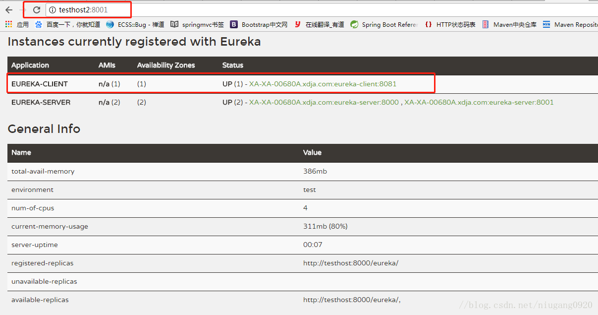598x315 pixels.
Task: Click the Name column header in General Info
Action: pos(21,152)
